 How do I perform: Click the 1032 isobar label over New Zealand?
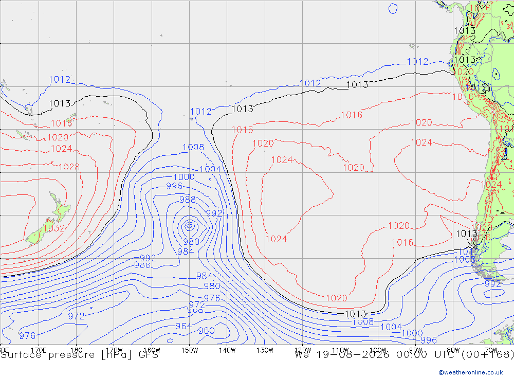coord(54,228)
